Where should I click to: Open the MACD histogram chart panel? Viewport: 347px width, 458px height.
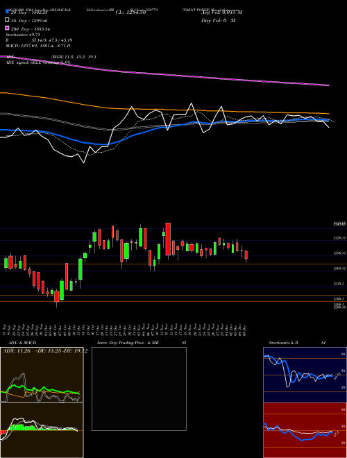(42, 430)
